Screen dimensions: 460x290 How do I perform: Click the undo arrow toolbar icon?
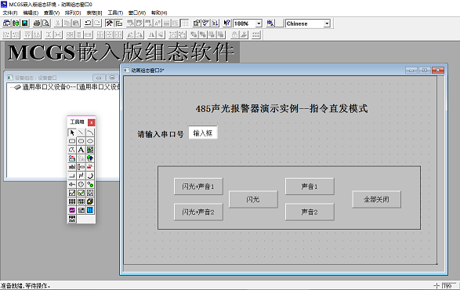click(x=88, y=24)
